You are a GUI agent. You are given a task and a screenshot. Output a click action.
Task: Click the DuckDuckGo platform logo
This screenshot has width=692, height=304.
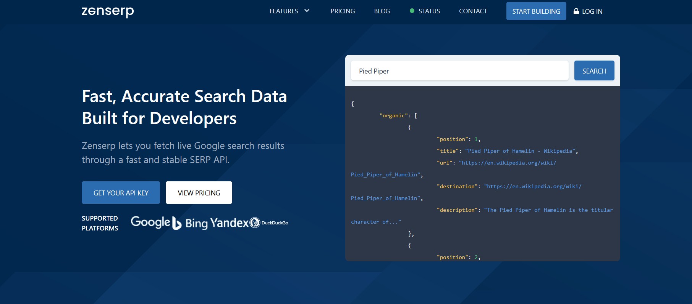point(269,222)
